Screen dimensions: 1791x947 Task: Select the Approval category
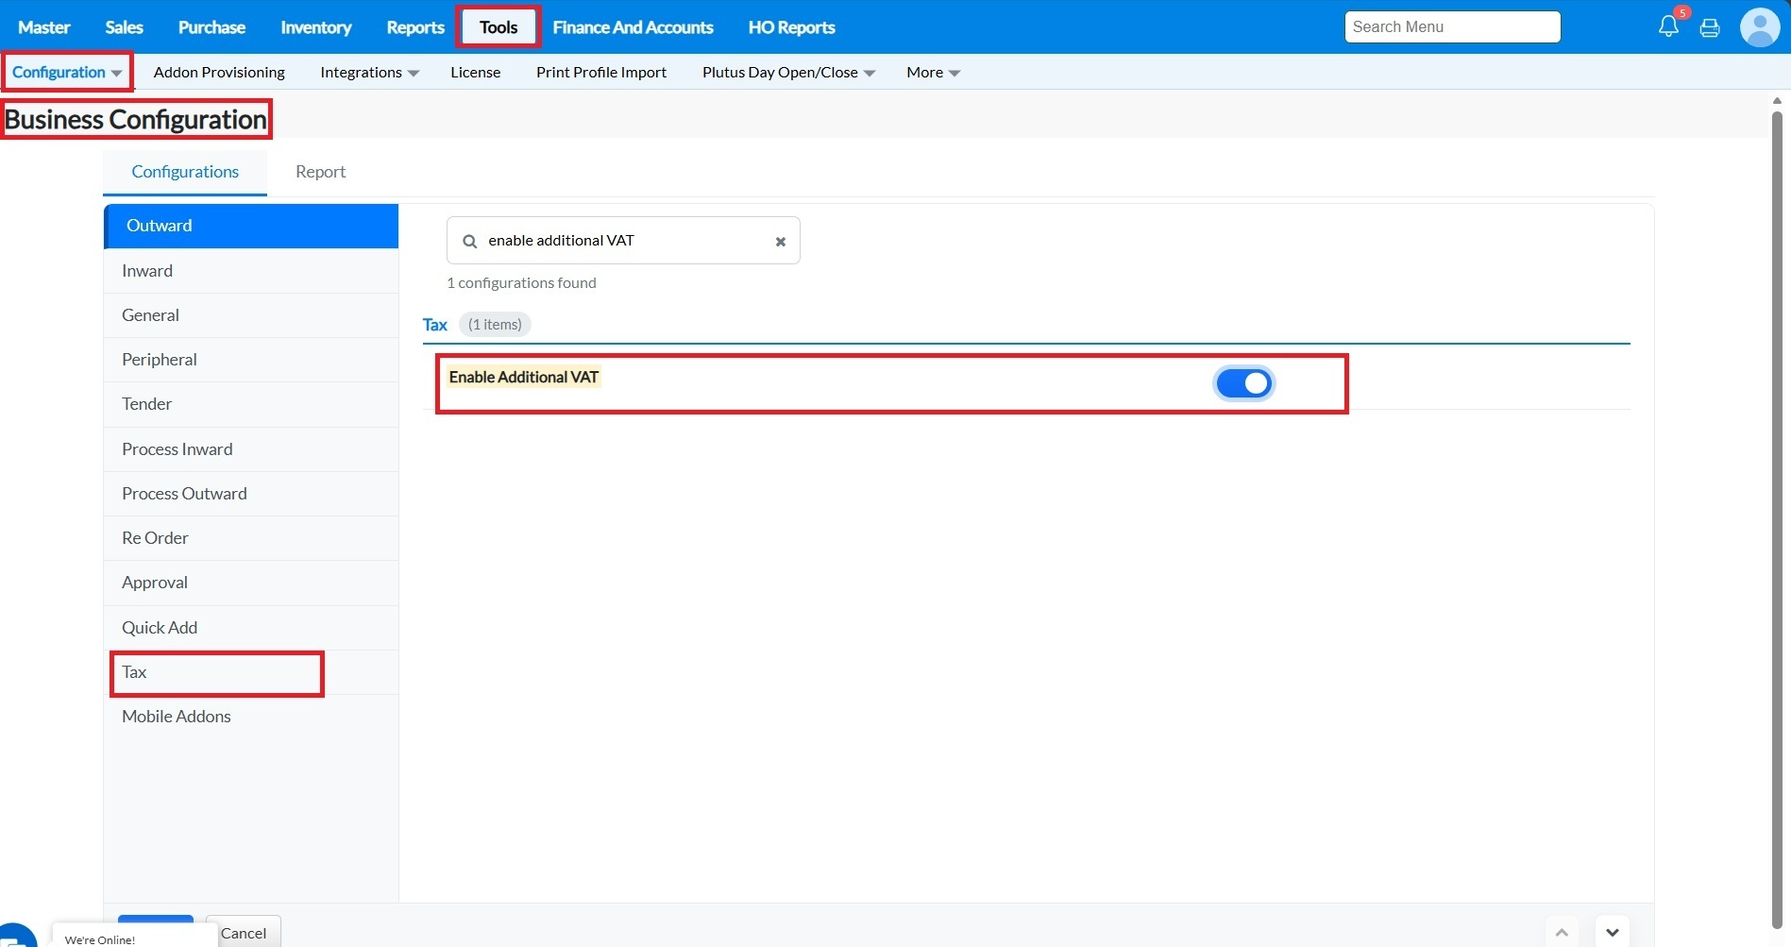[x=251, y=583]
